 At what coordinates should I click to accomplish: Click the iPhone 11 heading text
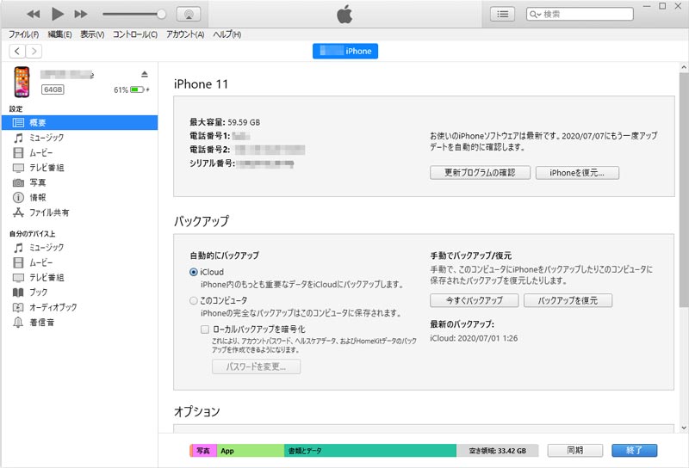point(201,83)
